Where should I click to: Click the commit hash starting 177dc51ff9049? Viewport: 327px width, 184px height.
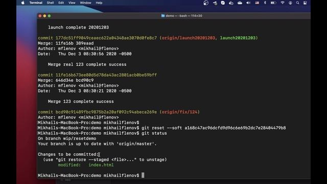point(106,38)
